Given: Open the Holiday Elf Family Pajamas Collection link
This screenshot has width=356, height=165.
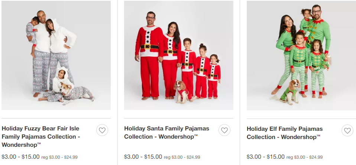Looking at the screenshot, I should point(284,133).
